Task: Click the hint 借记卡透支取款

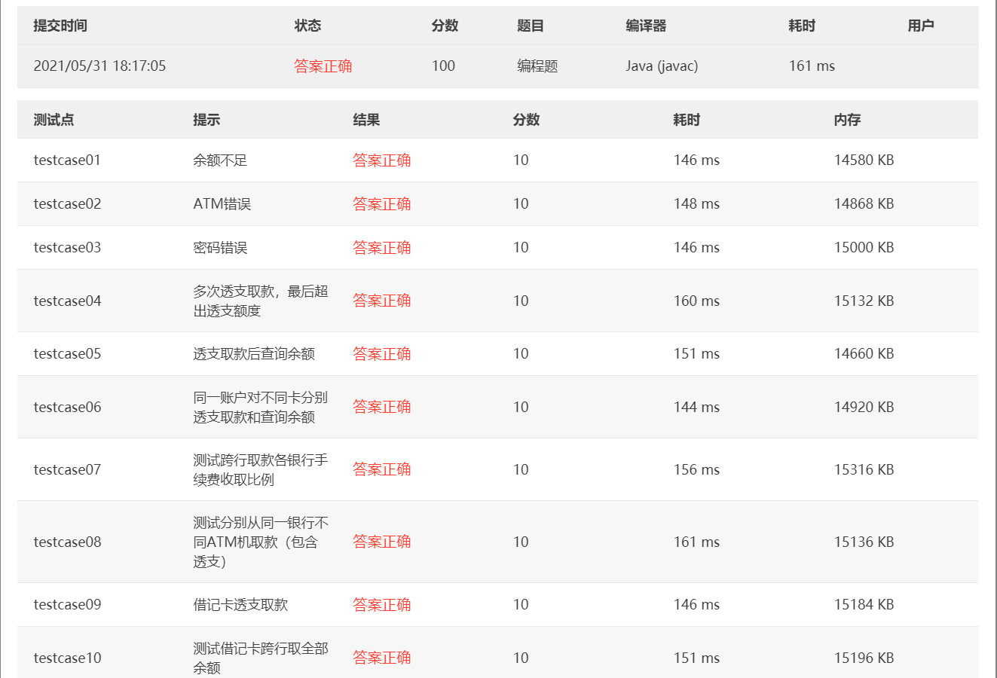Action: (240, 605)
